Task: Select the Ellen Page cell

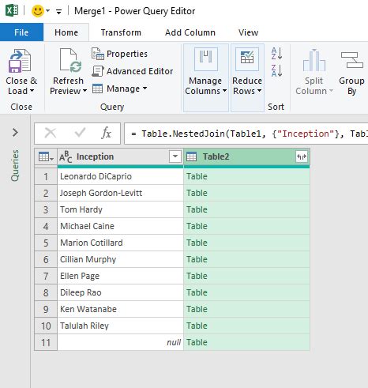Action: click(120, 276)
